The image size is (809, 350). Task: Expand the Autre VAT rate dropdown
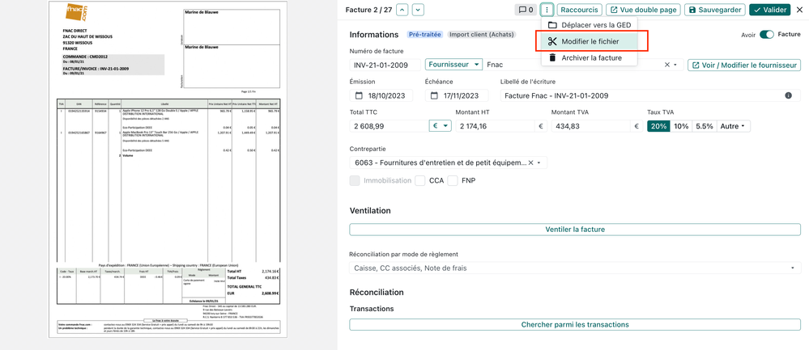pyautogui.click(x=733, y=126)
